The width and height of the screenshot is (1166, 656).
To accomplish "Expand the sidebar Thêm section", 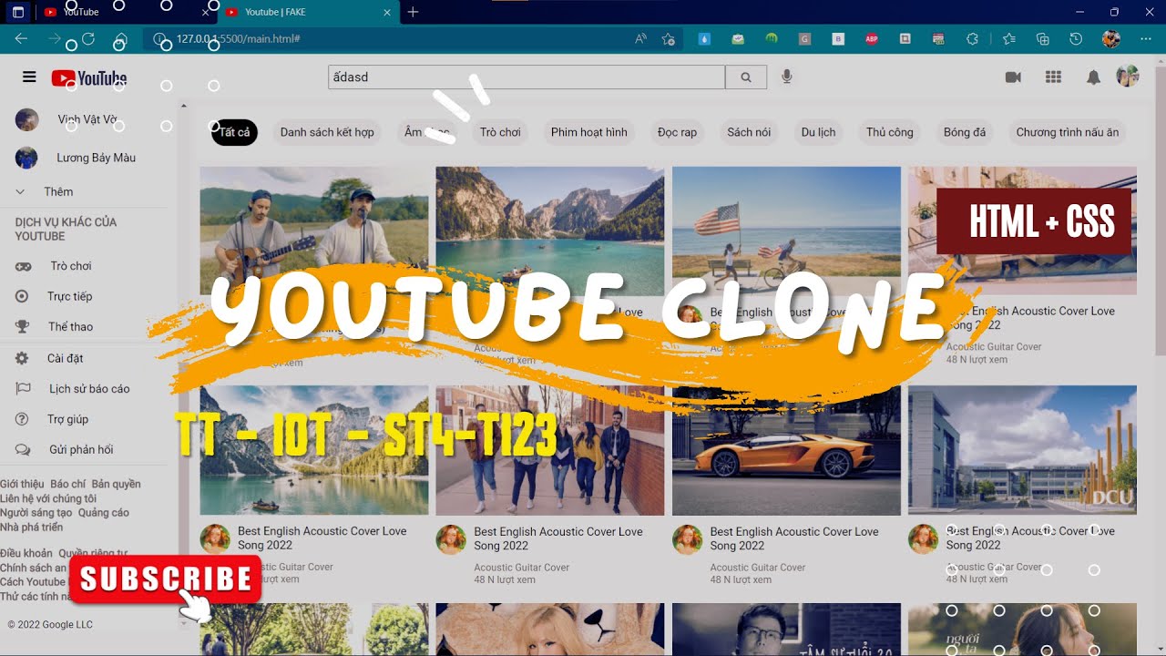I will 58,191.
